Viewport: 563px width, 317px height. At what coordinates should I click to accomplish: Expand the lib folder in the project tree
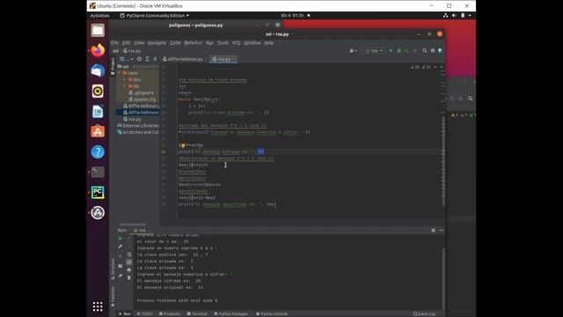point(124,86)
